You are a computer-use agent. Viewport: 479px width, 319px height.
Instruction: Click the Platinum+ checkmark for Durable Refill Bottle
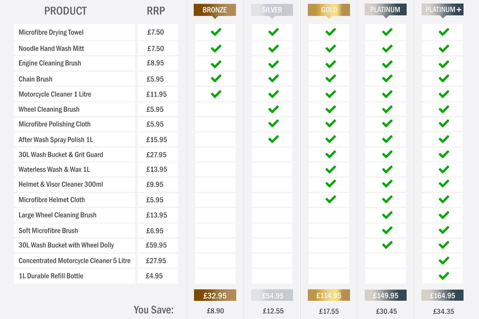(444, 276)
